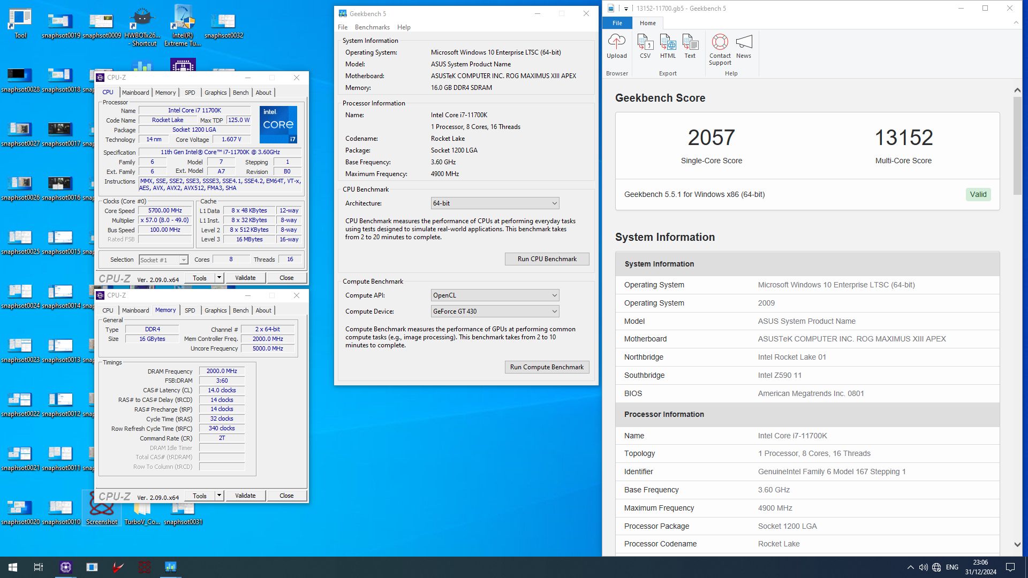Image resolution: width=1028 pixels, height=578 pixels.
Task: Open the Tool desktop shortcut
Action: 20,24
